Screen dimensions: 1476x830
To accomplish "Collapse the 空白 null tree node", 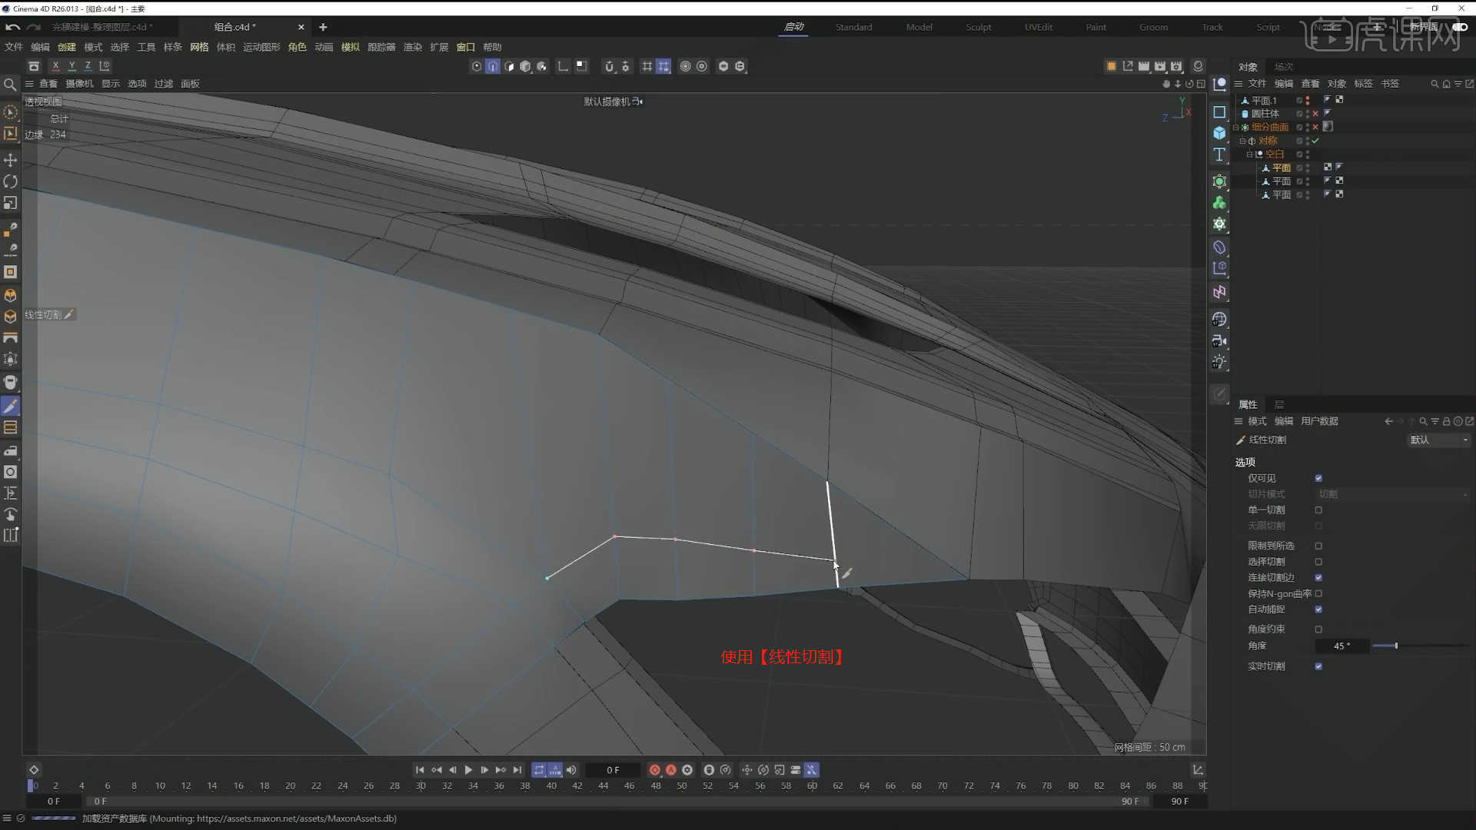I will (x=1249, y=154).
